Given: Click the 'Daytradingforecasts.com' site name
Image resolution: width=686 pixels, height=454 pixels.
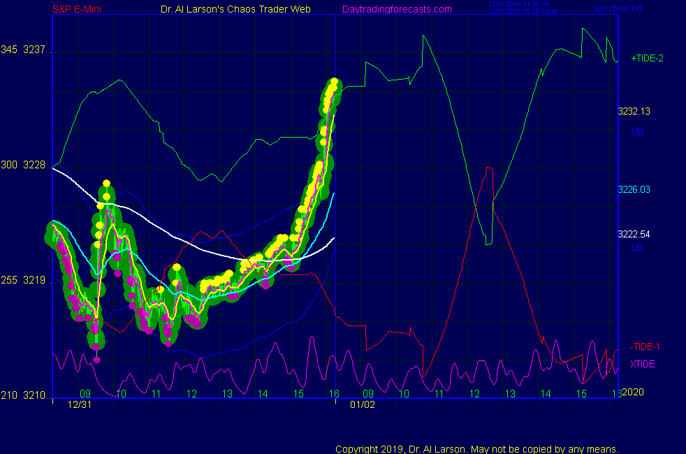Looking at the screenshot, I should [x=397, y=9].
